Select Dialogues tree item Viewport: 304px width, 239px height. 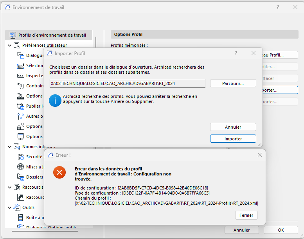[35, 55]
